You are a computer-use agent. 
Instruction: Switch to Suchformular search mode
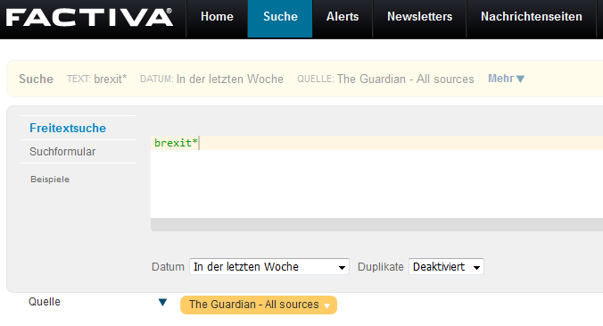[62, 152]
